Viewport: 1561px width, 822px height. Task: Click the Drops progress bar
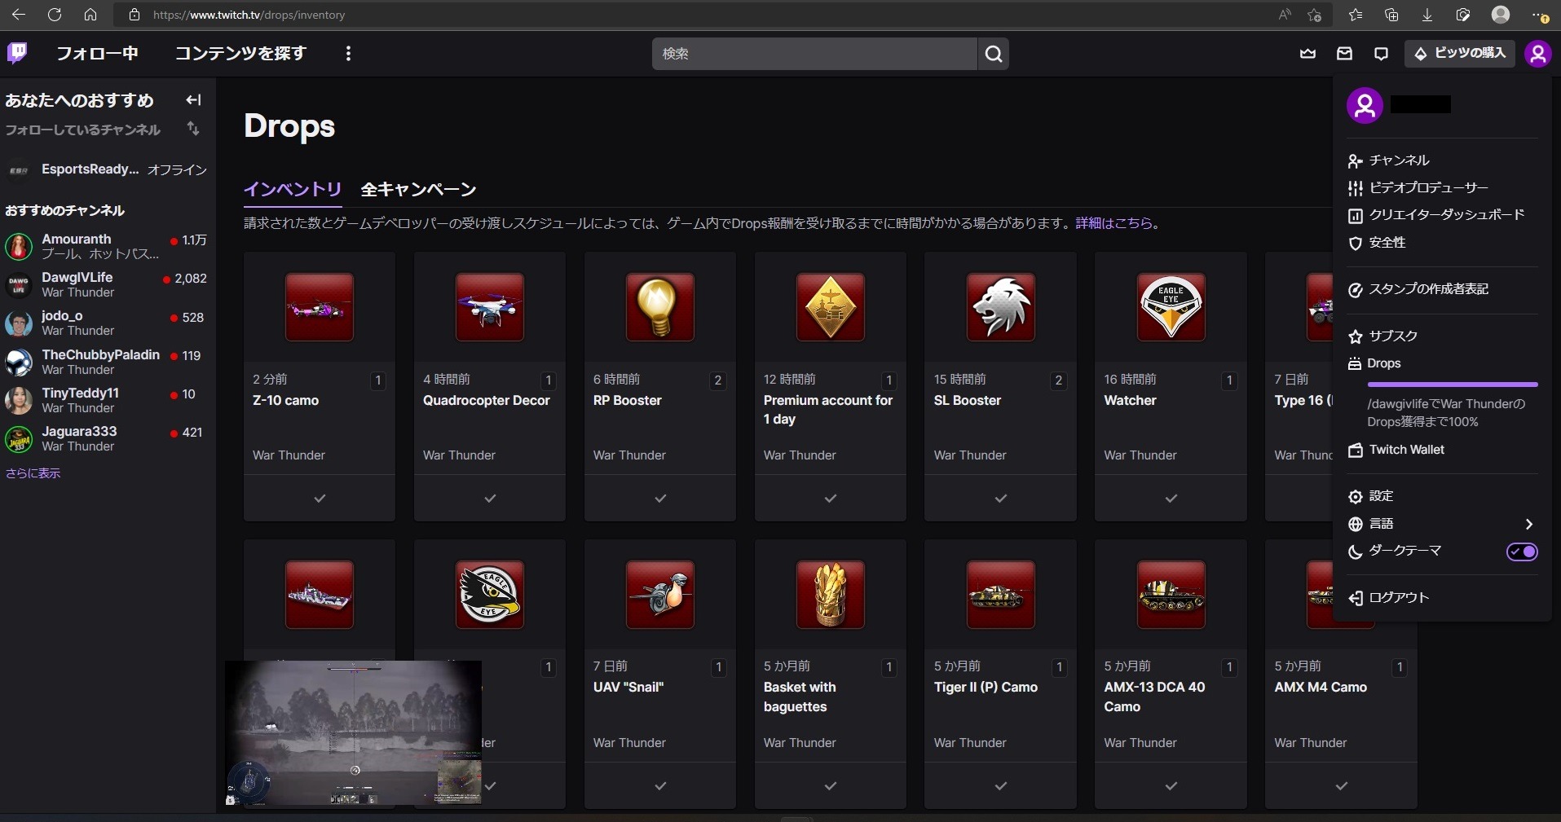pos(1453,385)
